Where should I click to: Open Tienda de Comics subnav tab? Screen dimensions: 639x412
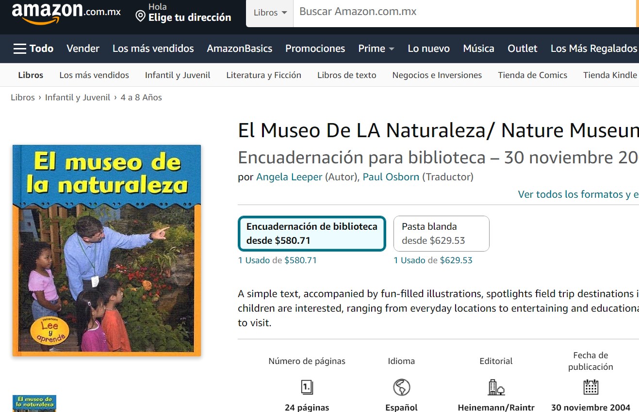point(533,75)
